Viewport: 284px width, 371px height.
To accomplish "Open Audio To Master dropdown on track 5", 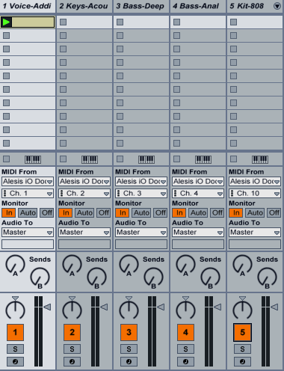I will tap(255, 233).
